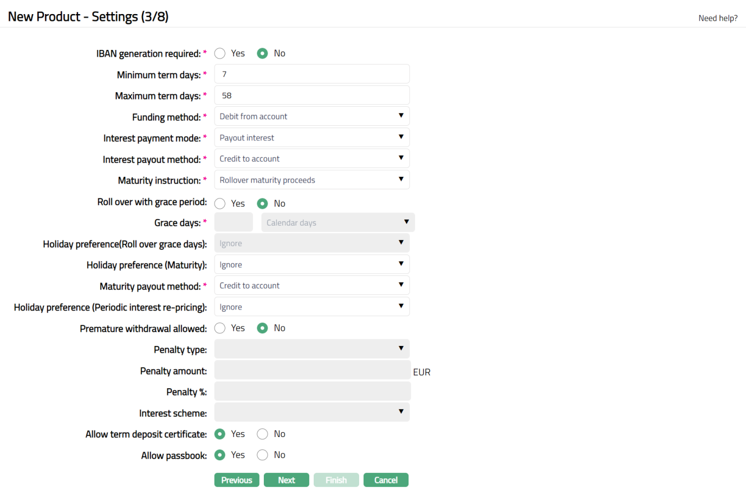The height and width of the screenshot is (495, 746).
Task: Select Yes for IBAN generation required
Action: click(x=220, y=54)
